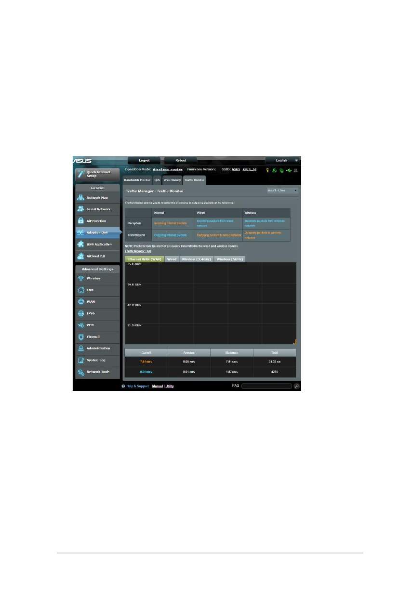The height and width of the screenshot is (592, 399).
Task: Open Network Tools wrench icon page
Action: point(81,372)
